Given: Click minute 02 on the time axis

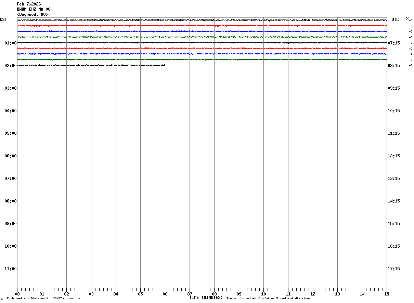Looking at the screenshot, I should pos(66,294).
